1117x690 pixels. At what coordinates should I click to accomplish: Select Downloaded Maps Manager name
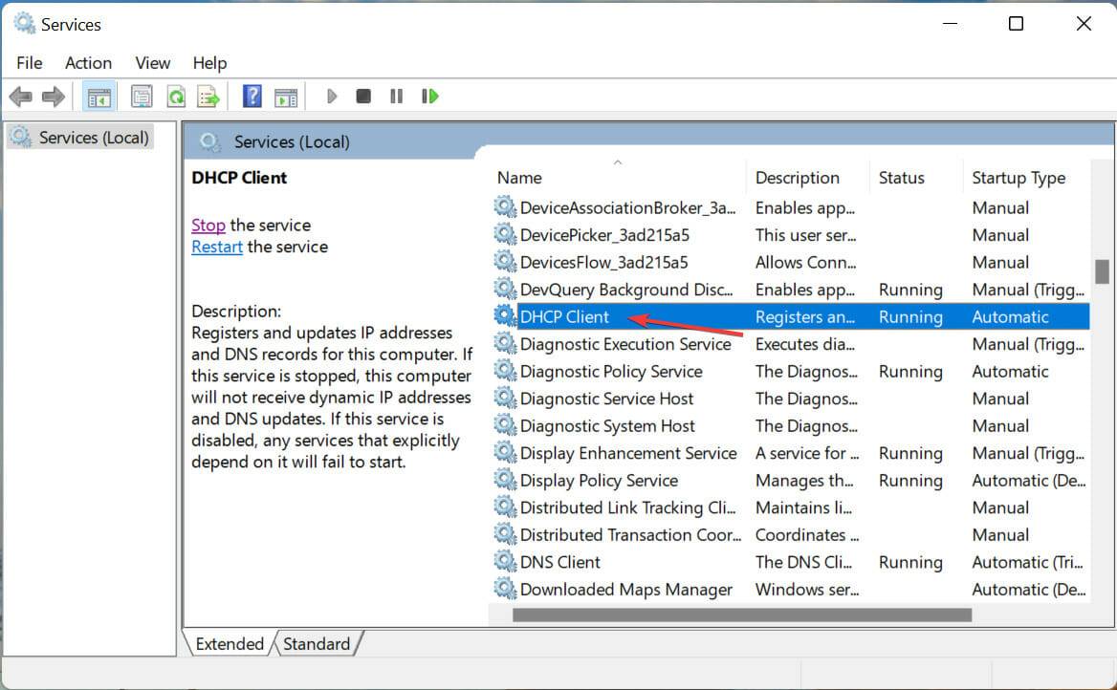point(625,590)
